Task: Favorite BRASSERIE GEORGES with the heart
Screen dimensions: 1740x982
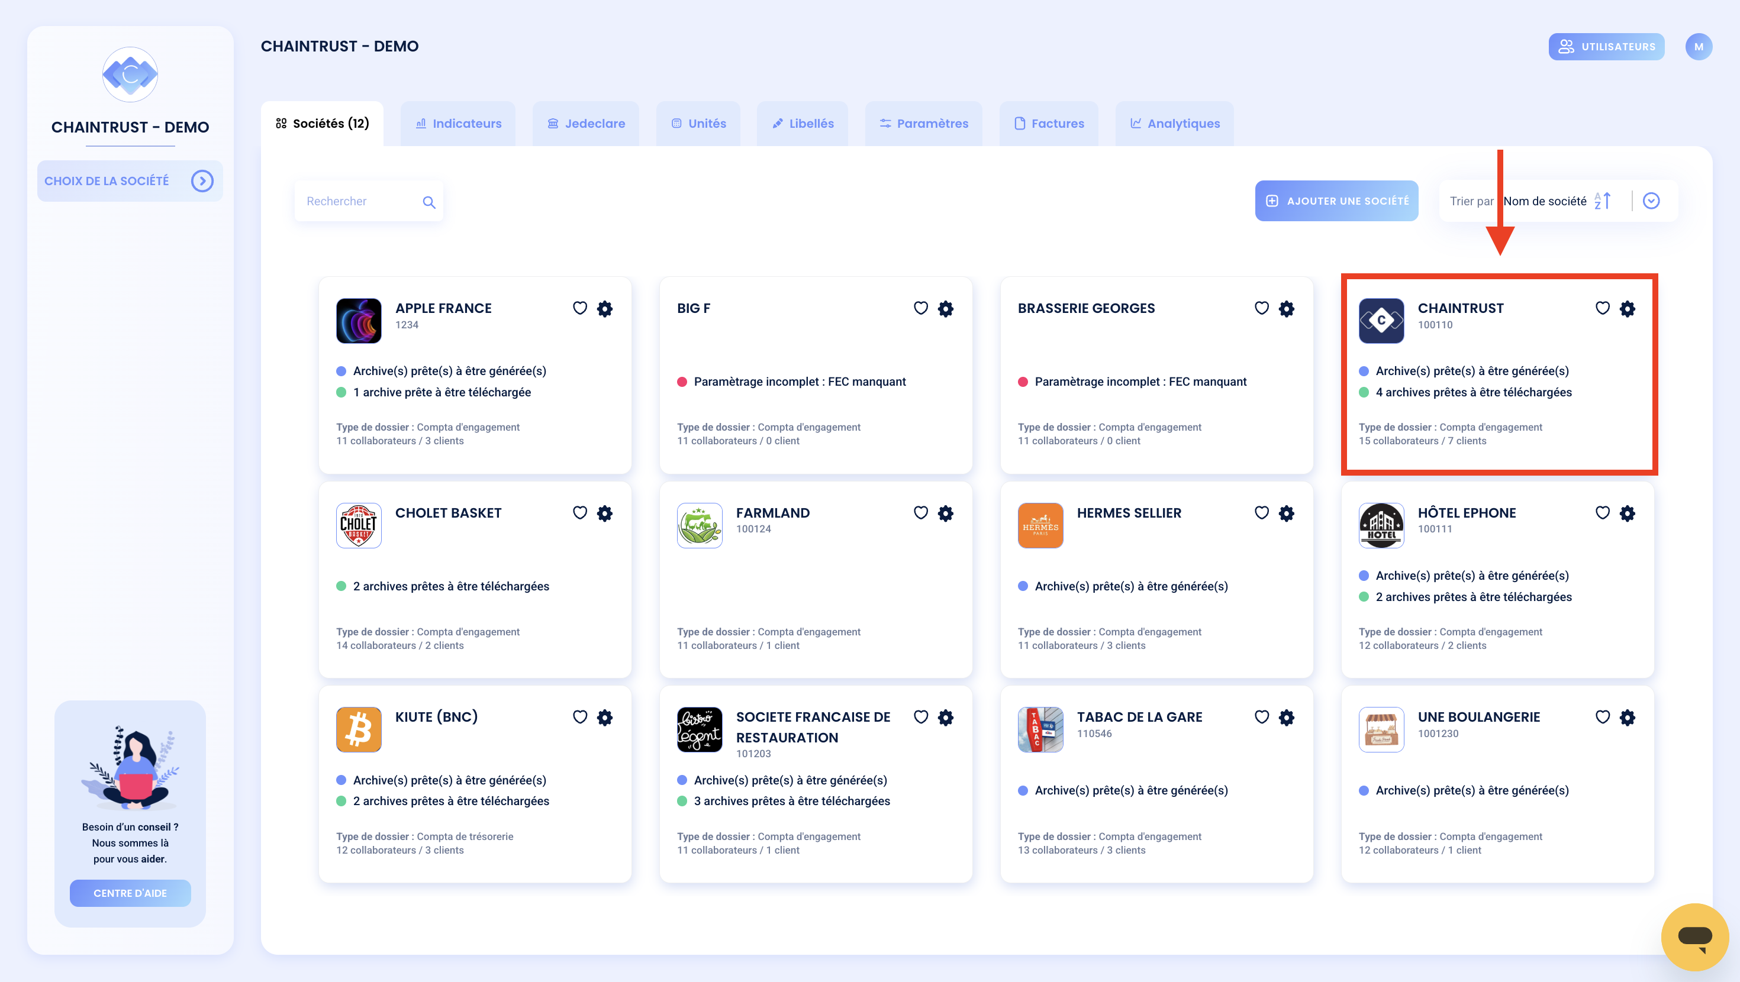Action: 1262,308
